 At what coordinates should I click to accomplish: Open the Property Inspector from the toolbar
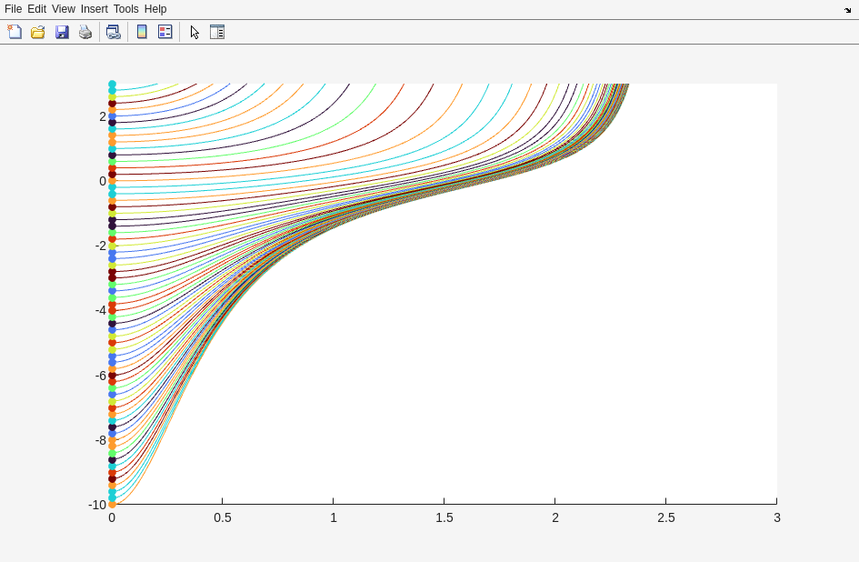point(217,32)
